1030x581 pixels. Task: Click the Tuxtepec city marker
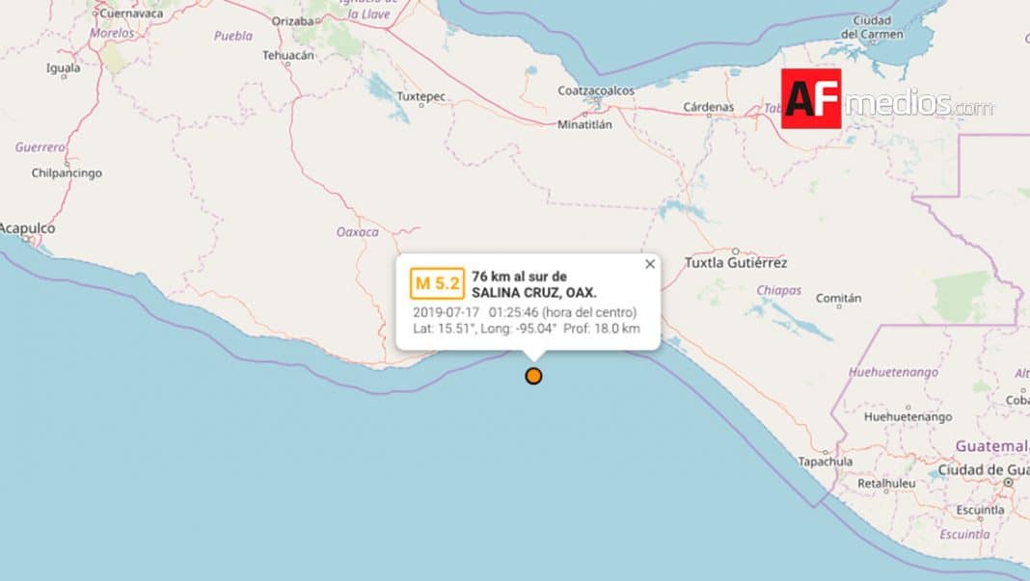click(421, 105)
